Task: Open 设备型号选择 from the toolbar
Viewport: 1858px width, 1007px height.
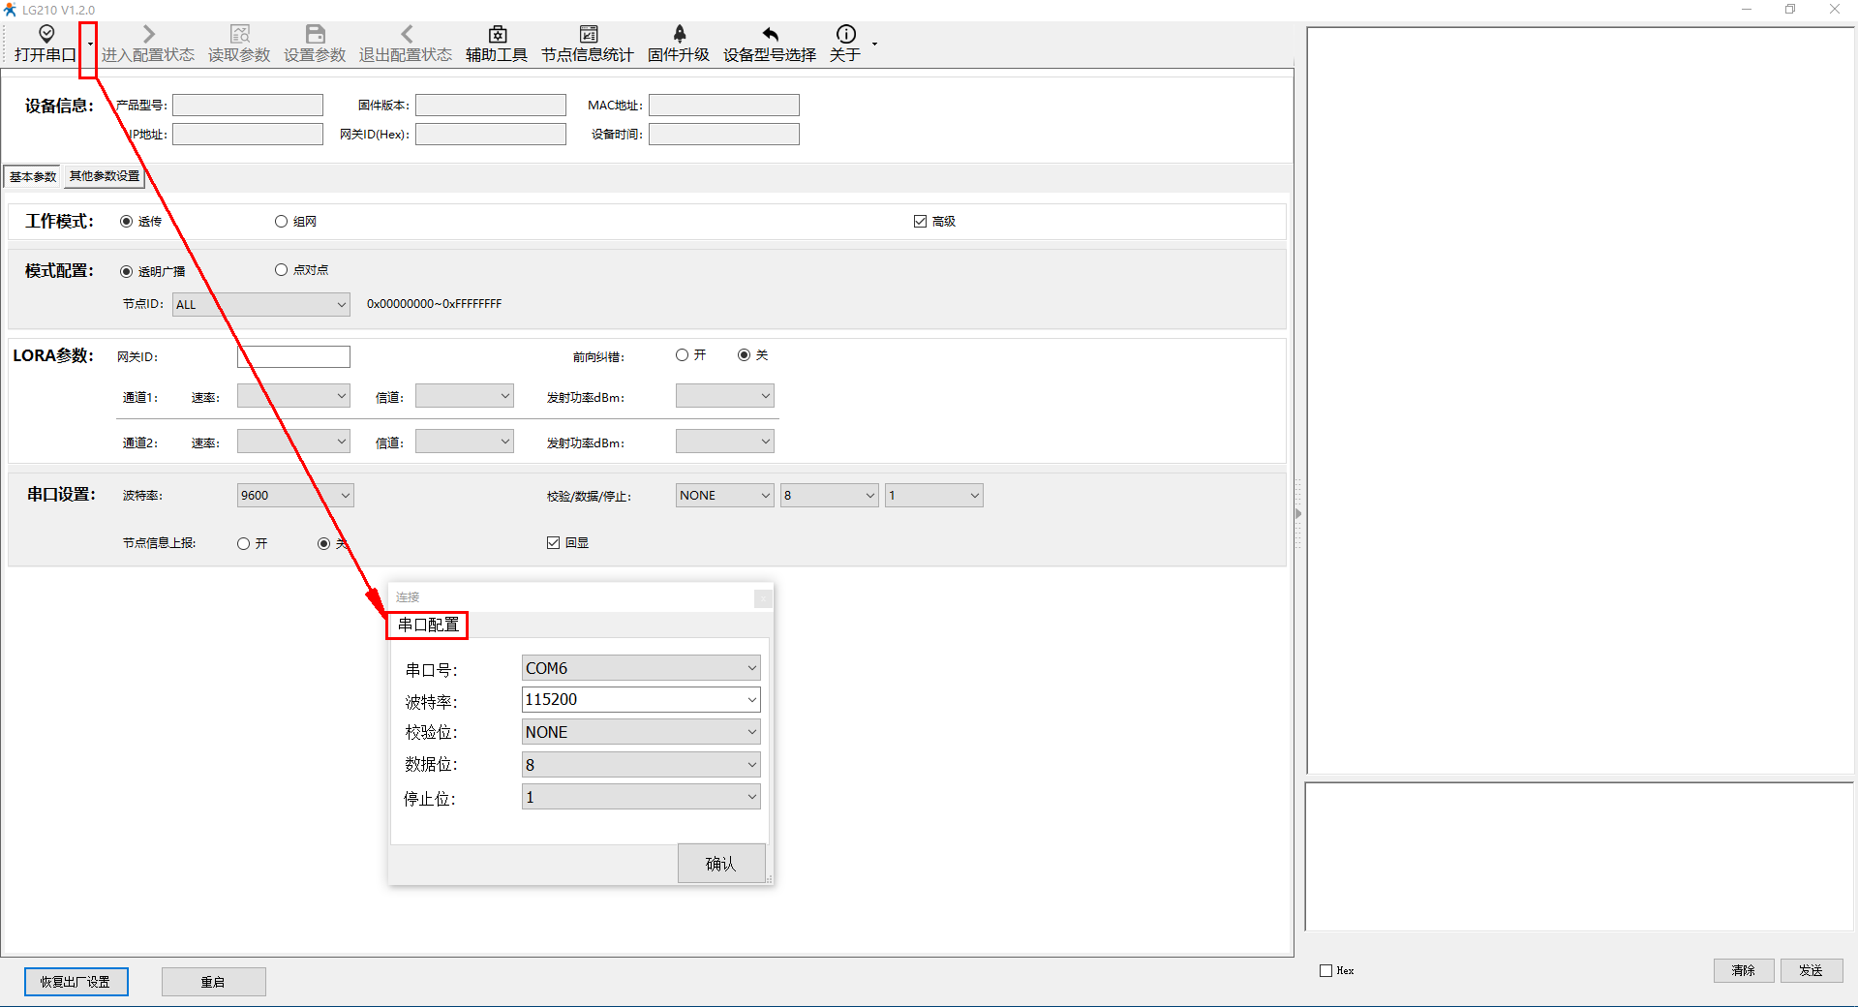Action: coord(770,35)
